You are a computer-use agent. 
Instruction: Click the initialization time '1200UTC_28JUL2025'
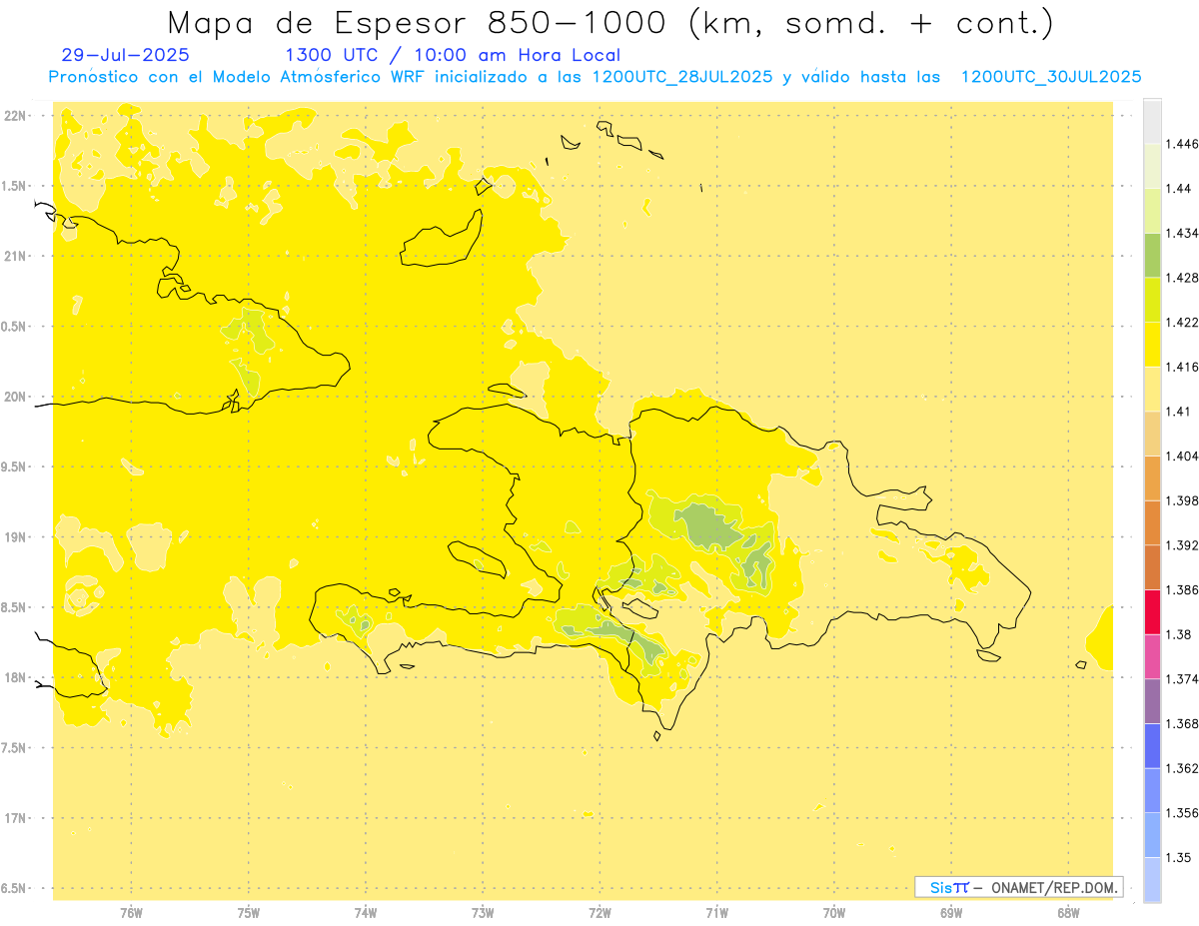tap(681, 77)
